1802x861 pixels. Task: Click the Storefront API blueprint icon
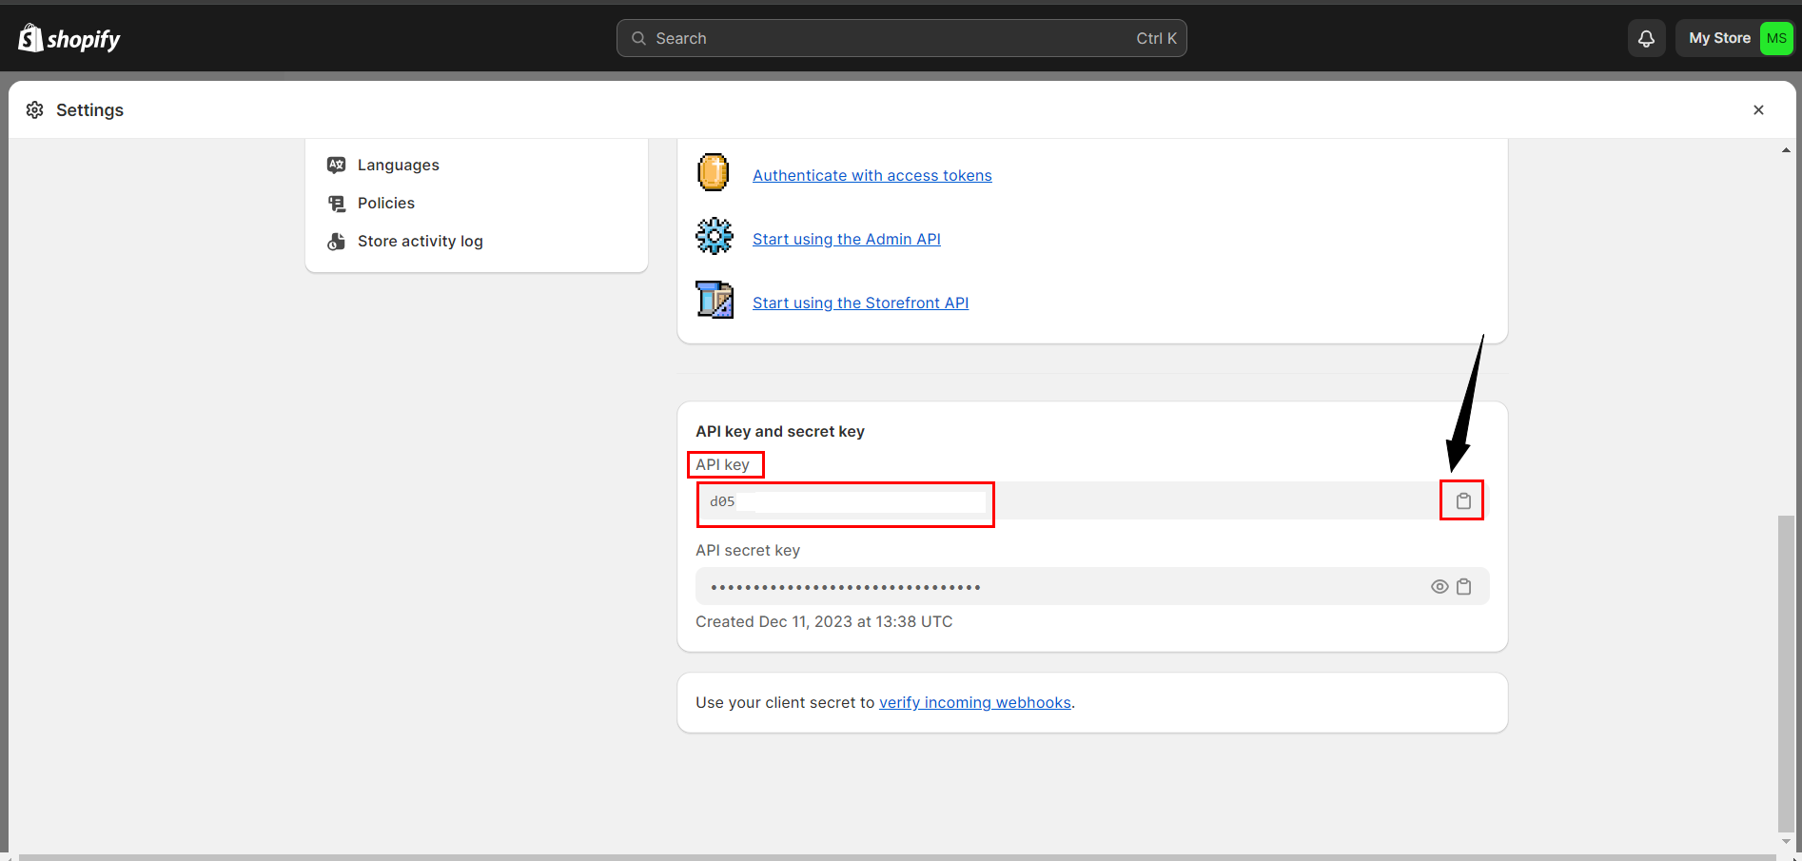[x=714, y=301]
